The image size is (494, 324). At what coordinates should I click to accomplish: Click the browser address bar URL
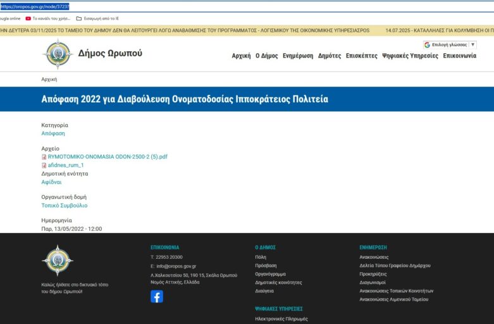tap(35, 6)
